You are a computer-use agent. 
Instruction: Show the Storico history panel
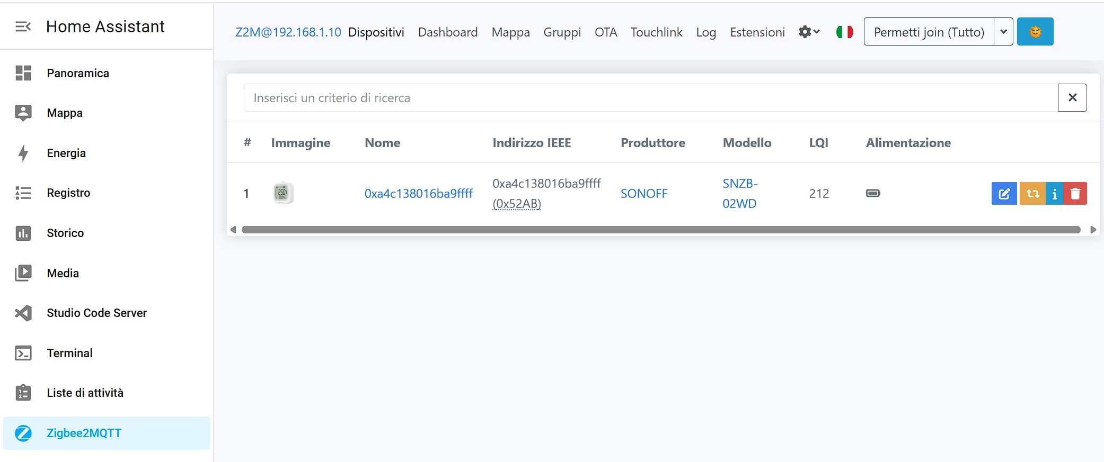click(107, 233)
